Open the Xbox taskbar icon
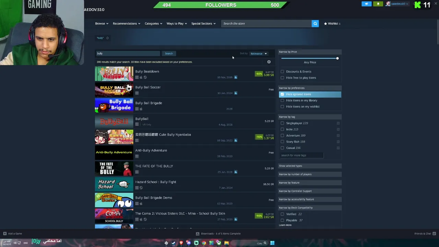Image resolution: width=439 pixels, height=247 pixels. (x=219, y=243)
